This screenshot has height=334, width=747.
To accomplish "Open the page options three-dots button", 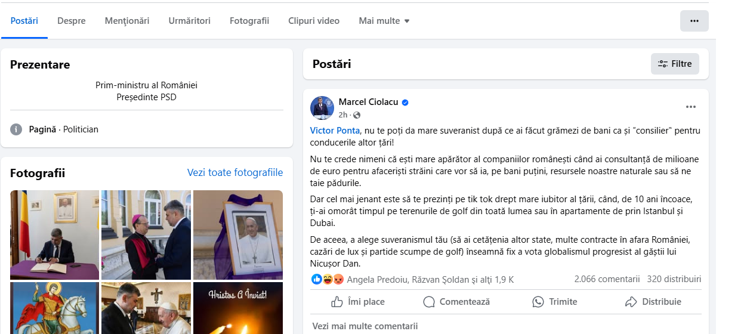I will point(694,21).
